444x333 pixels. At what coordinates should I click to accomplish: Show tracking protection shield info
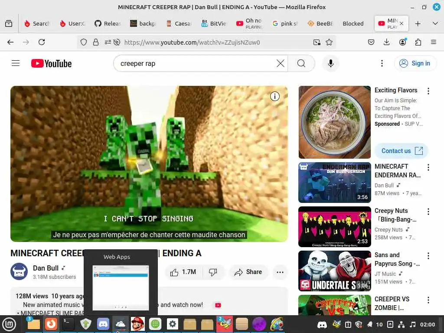coord(84,42)
